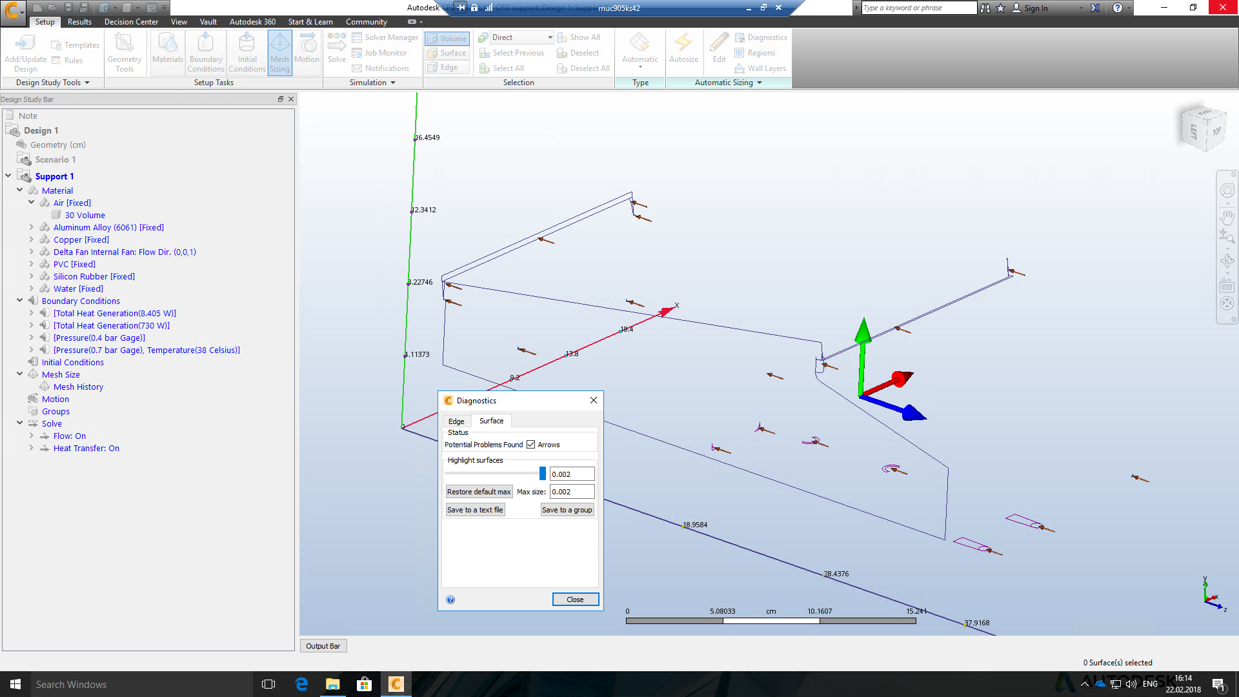1239x697 pixels.
Task: Switch to the Edge tab in Diagnostics
Action: click(x=456, y=421)
